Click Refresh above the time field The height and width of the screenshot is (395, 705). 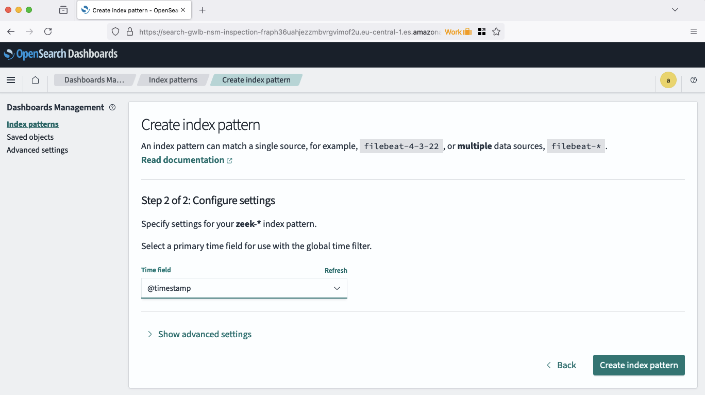tap(335, 270)
